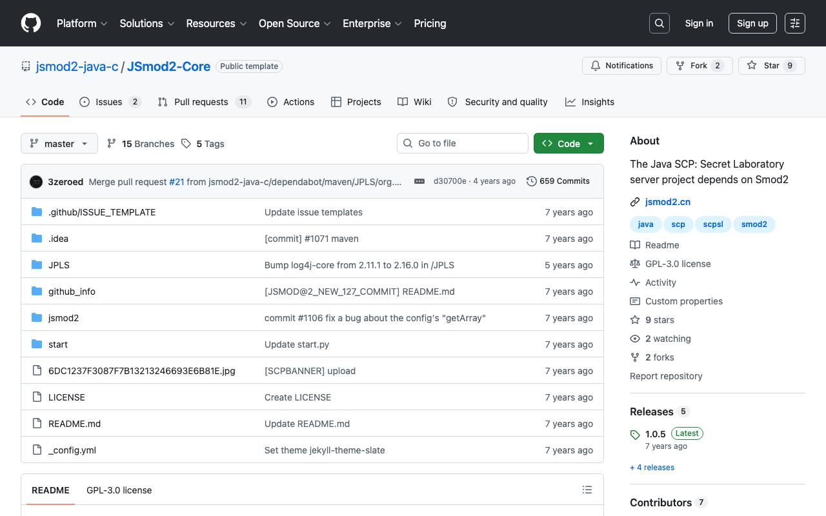
Task: Click the latest release tag icon
Action: (x=635, y=435)
